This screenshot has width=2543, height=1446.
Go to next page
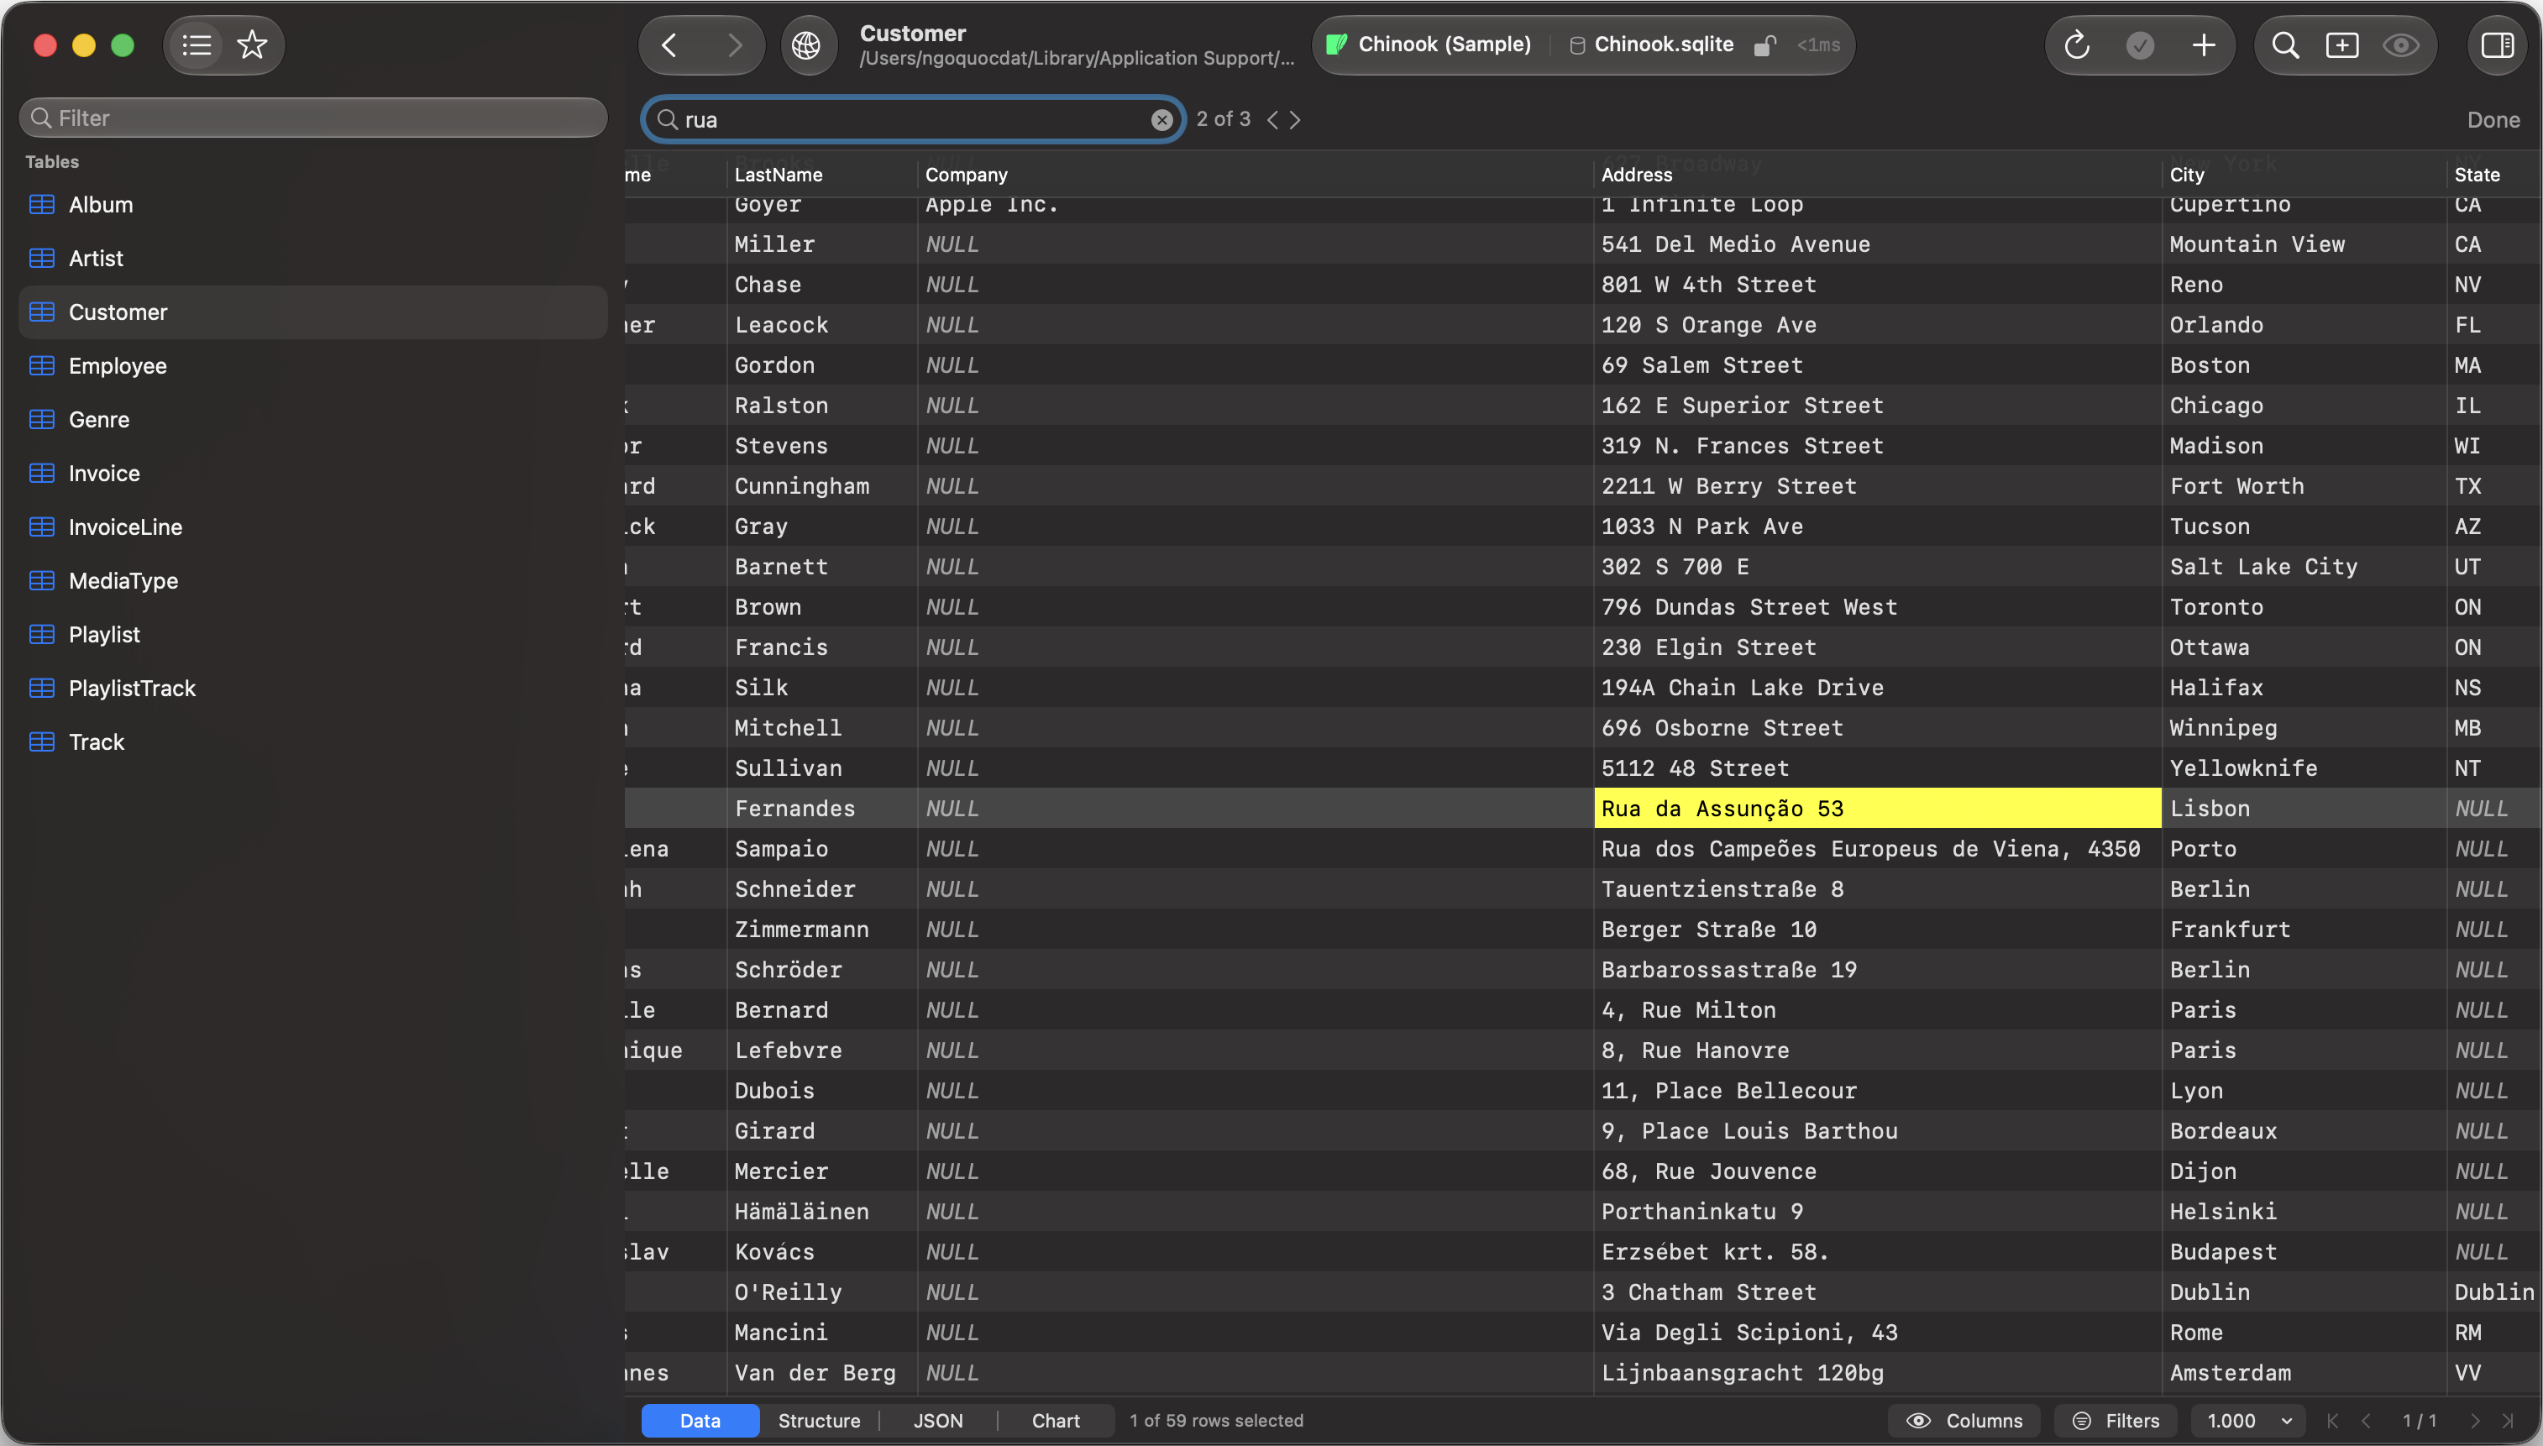pos(2476,1420)
